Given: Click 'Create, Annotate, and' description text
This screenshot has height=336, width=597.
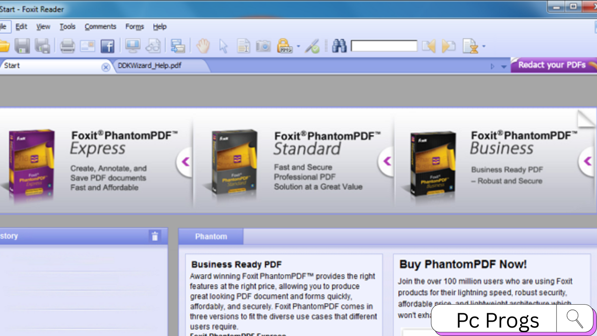Looking at the screenshot, I should click(109, 168).
